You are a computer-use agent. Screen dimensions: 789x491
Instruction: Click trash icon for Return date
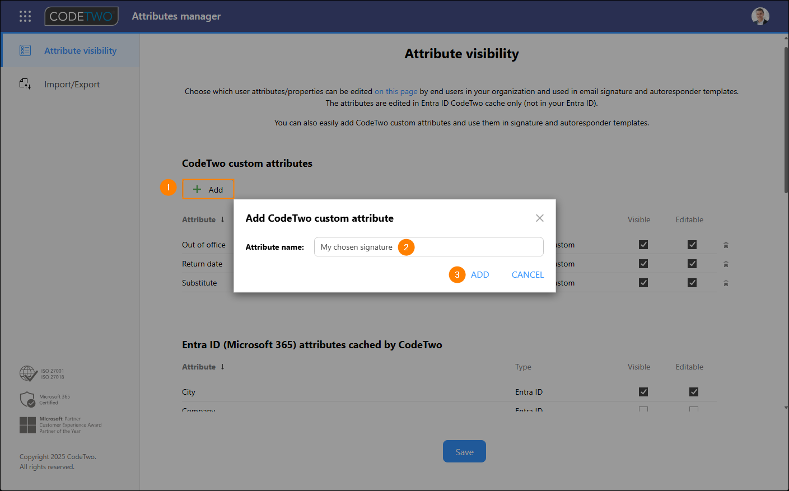point(726,264)
